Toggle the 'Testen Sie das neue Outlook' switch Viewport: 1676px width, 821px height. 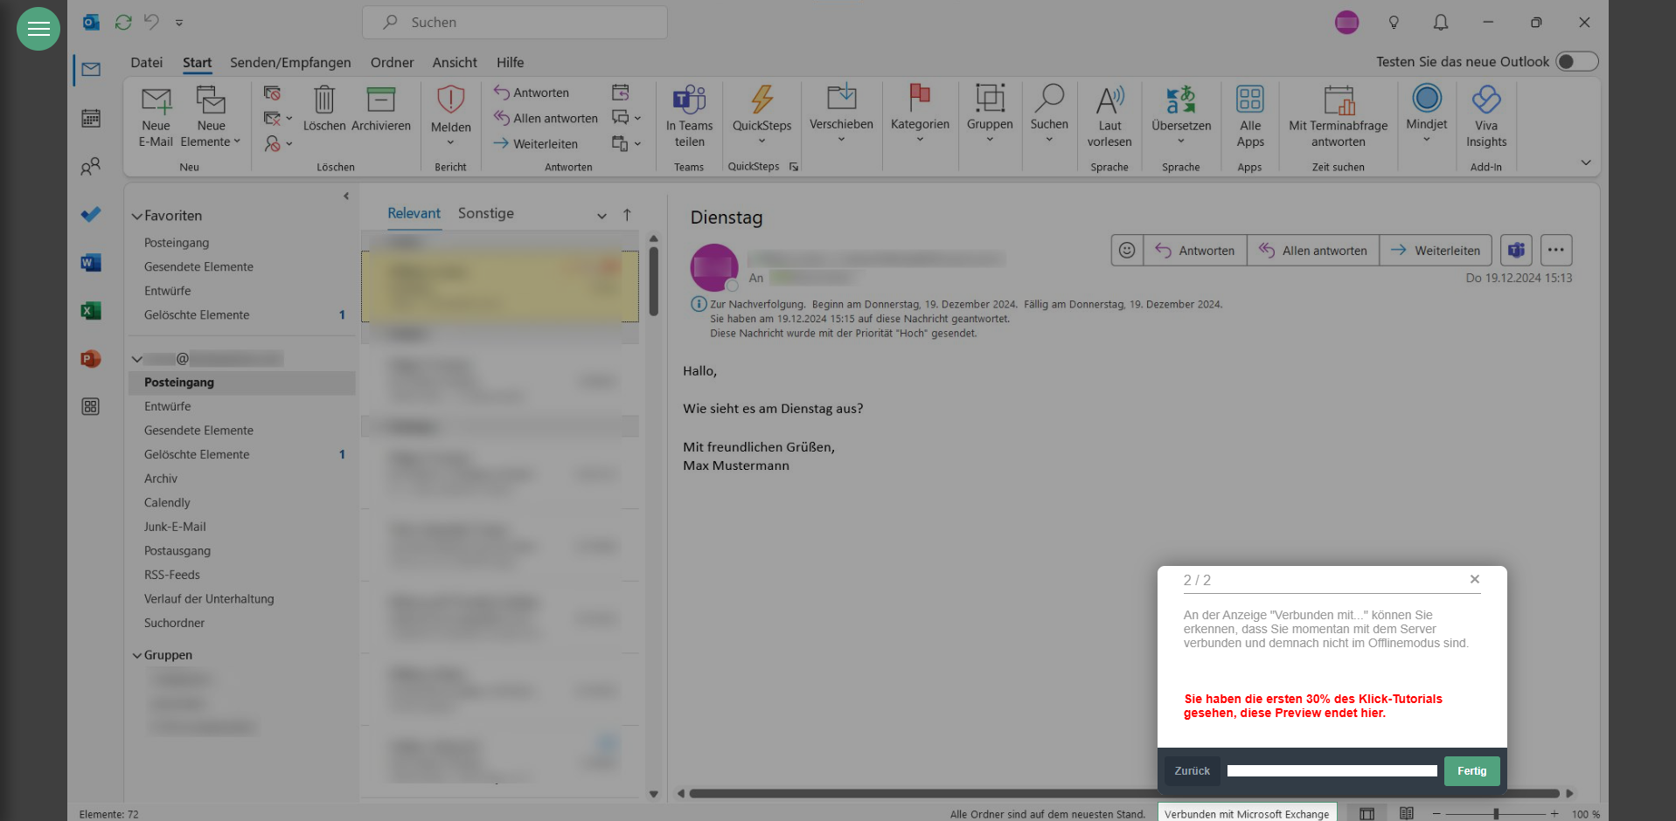(1576, 62)
